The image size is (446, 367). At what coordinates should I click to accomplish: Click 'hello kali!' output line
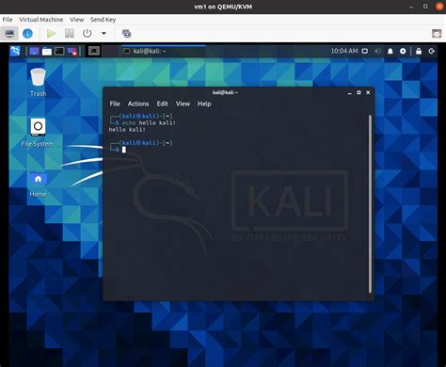click(x=127, y=130)
